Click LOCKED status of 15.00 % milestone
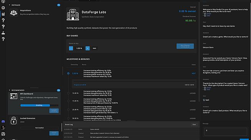Viewport: 251px width, 140px height. [193, 101]
